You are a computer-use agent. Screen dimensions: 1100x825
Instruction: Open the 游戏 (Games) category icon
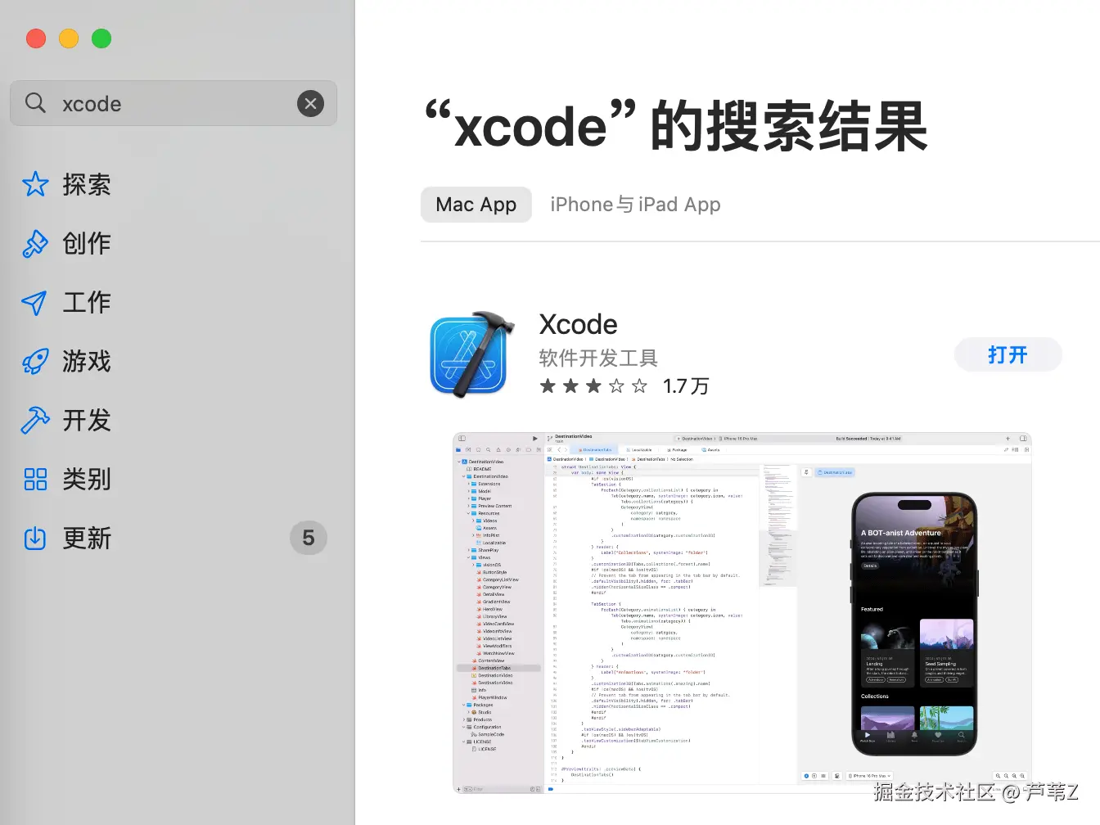coord(35,361)
